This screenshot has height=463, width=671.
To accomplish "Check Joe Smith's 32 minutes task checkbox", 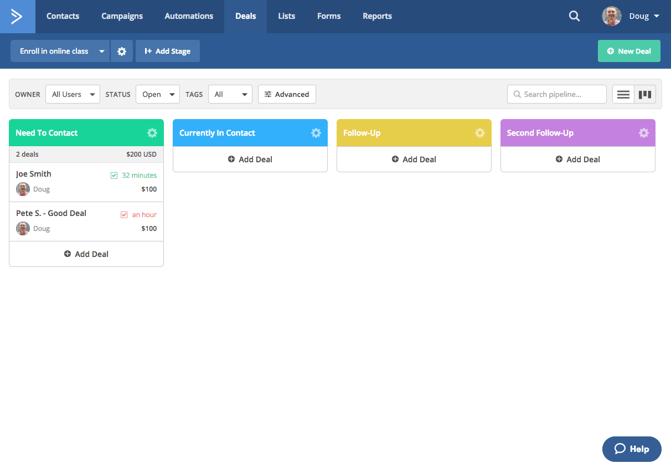I will pyautogui.click(x=114, y=176).
